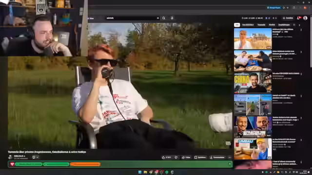The width and height of the screenshot is (312, 175).
Task: Clear the search box with the X
Action: click(x=158, y=18)
